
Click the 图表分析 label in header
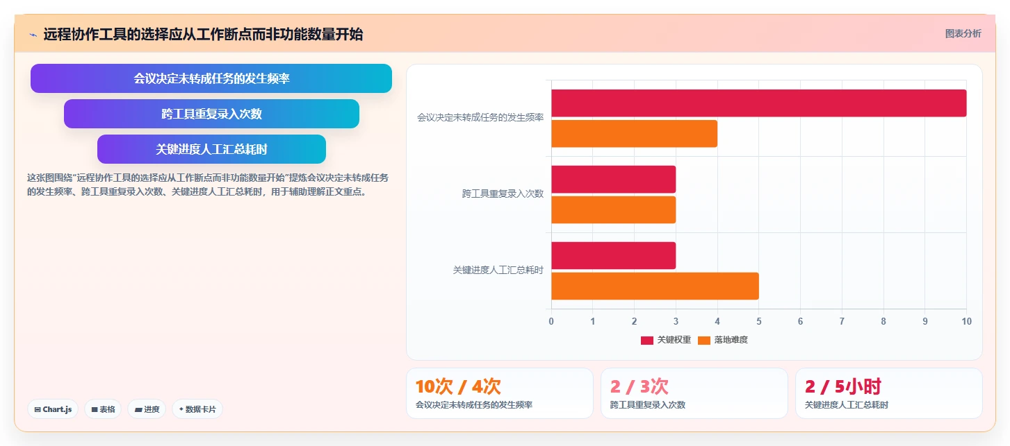pos(963,33)
